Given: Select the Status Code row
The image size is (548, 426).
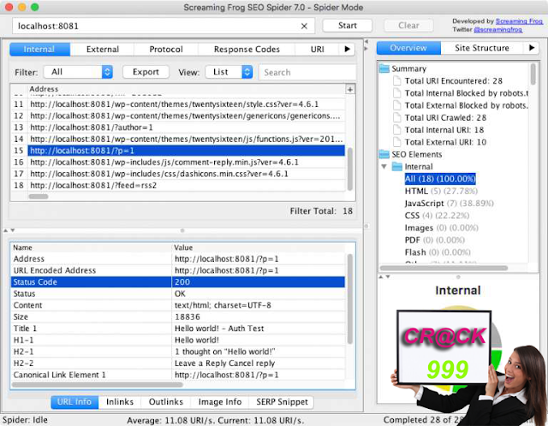Looking at the screenshot, I should pos(178,281).
